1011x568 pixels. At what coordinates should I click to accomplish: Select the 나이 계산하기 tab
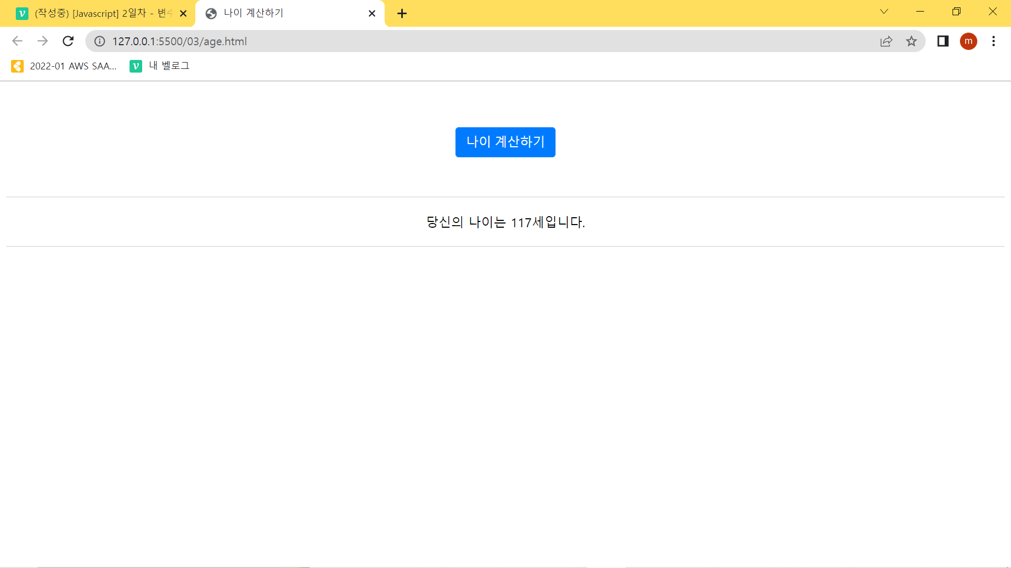pyautogui.click(x=284, y=14)
